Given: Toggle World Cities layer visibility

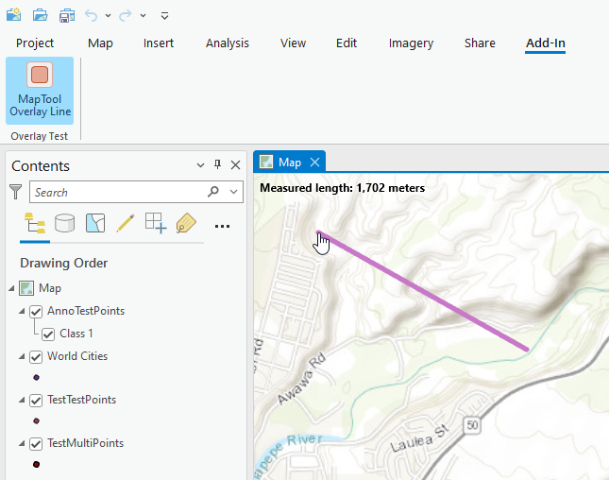Looking at the screenshot, I should (x=37, y=356).
